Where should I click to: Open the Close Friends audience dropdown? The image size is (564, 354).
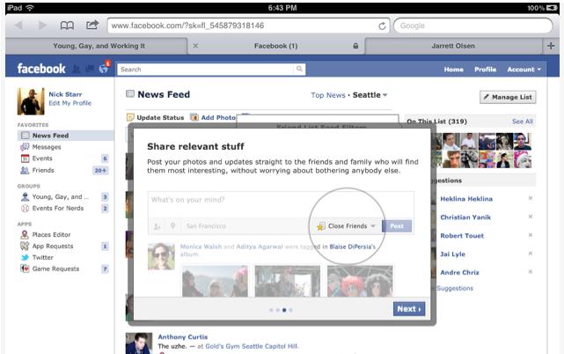pyautogui.click(x=346, y=226)
